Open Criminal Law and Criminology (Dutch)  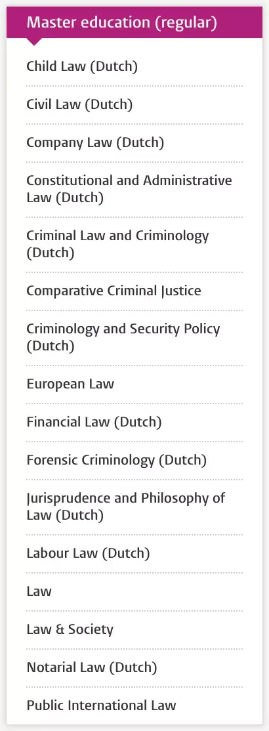tap(117, 244)
